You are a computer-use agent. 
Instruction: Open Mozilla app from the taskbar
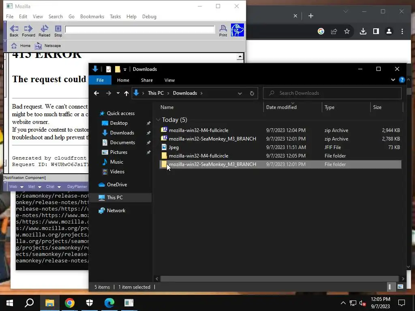click(129, 303)
